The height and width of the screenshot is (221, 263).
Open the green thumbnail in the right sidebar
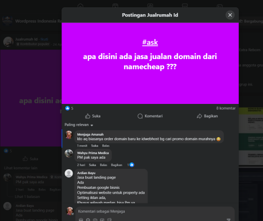pos(251,142)
